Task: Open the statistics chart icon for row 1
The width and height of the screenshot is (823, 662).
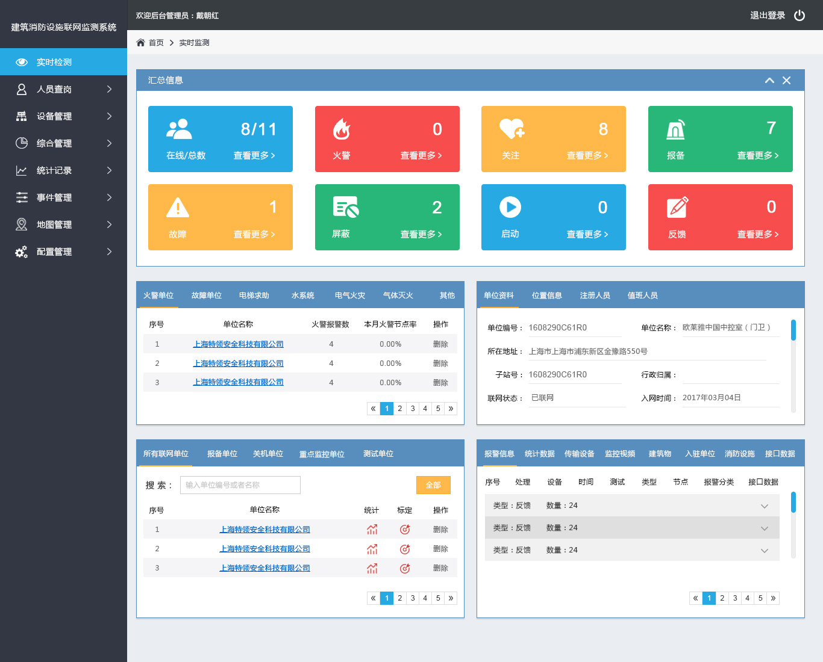Action: 372,530
